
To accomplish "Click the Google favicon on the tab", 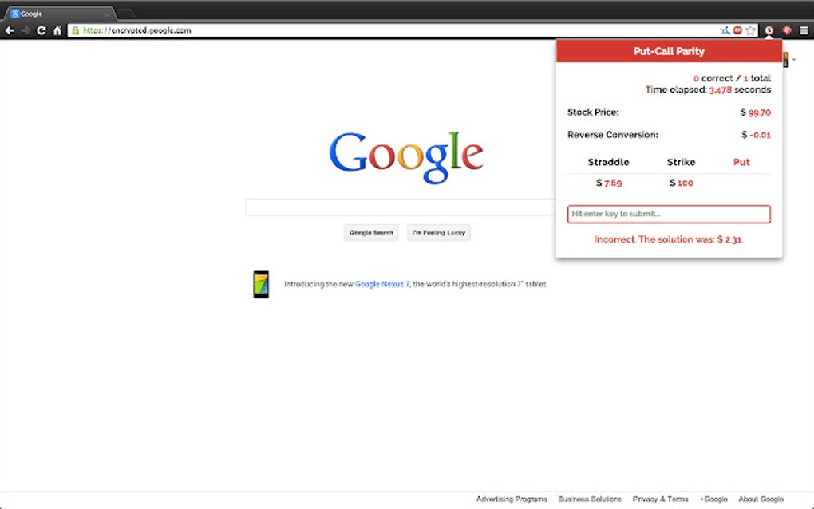I will pos(15,14).
